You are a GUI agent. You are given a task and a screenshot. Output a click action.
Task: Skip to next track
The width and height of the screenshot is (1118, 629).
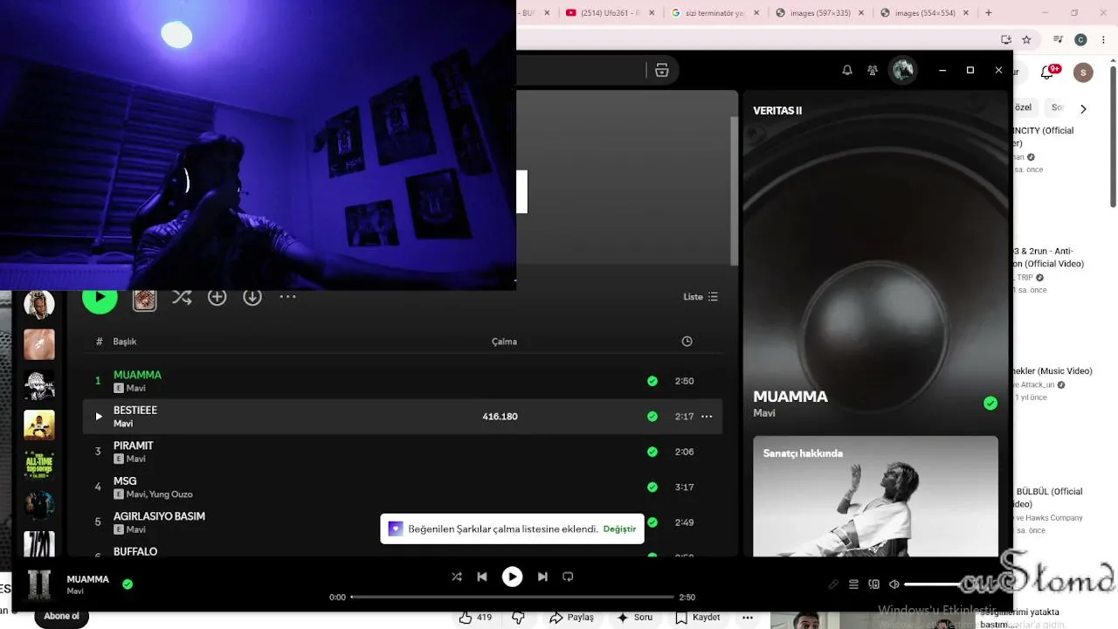(x=542, y=577)
